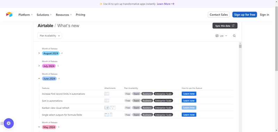Expand the July 2024 group
The width and height of the screenshot is (278, 132).
tap(39, 66)
